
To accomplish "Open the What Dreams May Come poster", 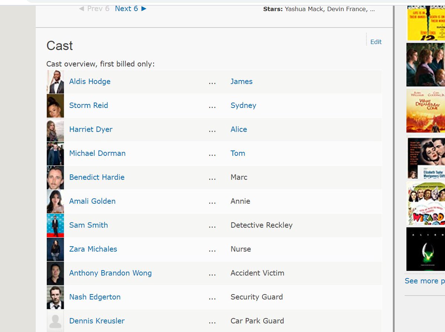I will pyautogui.click(x=426, y=111).
